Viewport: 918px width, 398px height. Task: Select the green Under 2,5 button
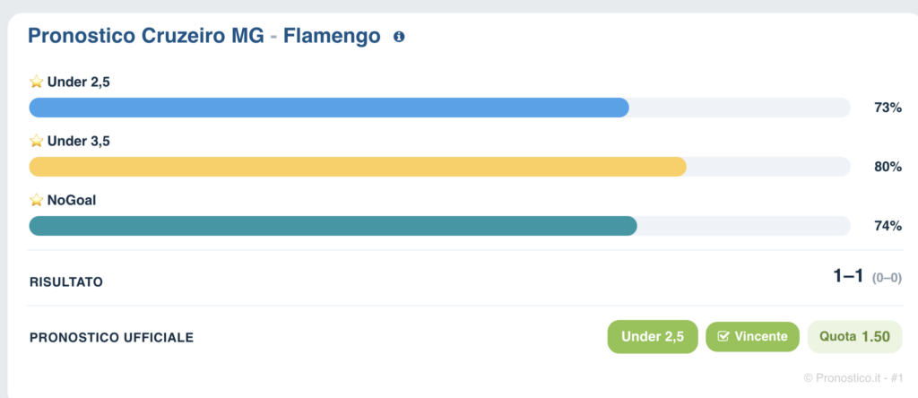coord(653,336)
